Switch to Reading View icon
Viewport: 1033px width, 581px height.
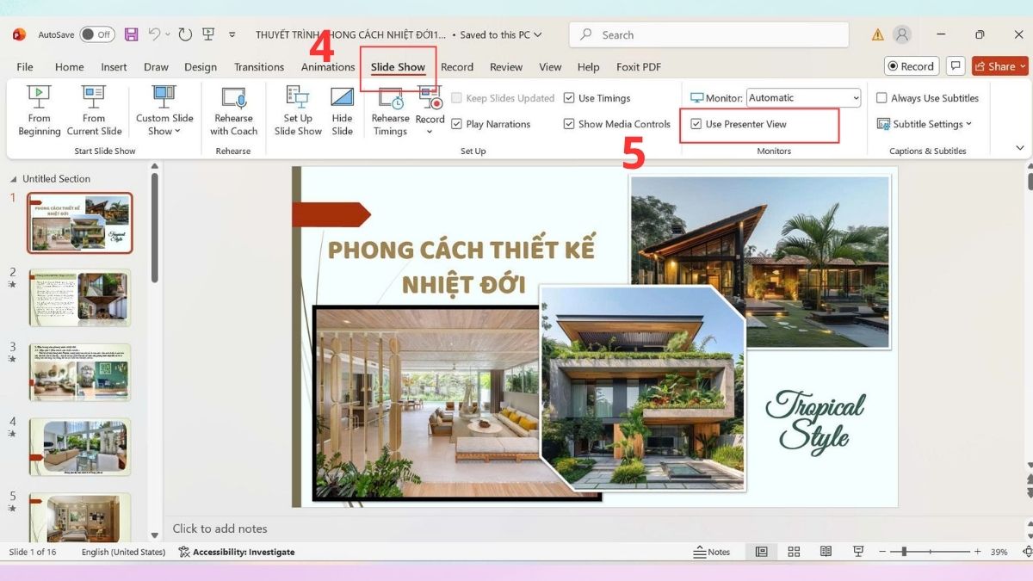[826, 552]
